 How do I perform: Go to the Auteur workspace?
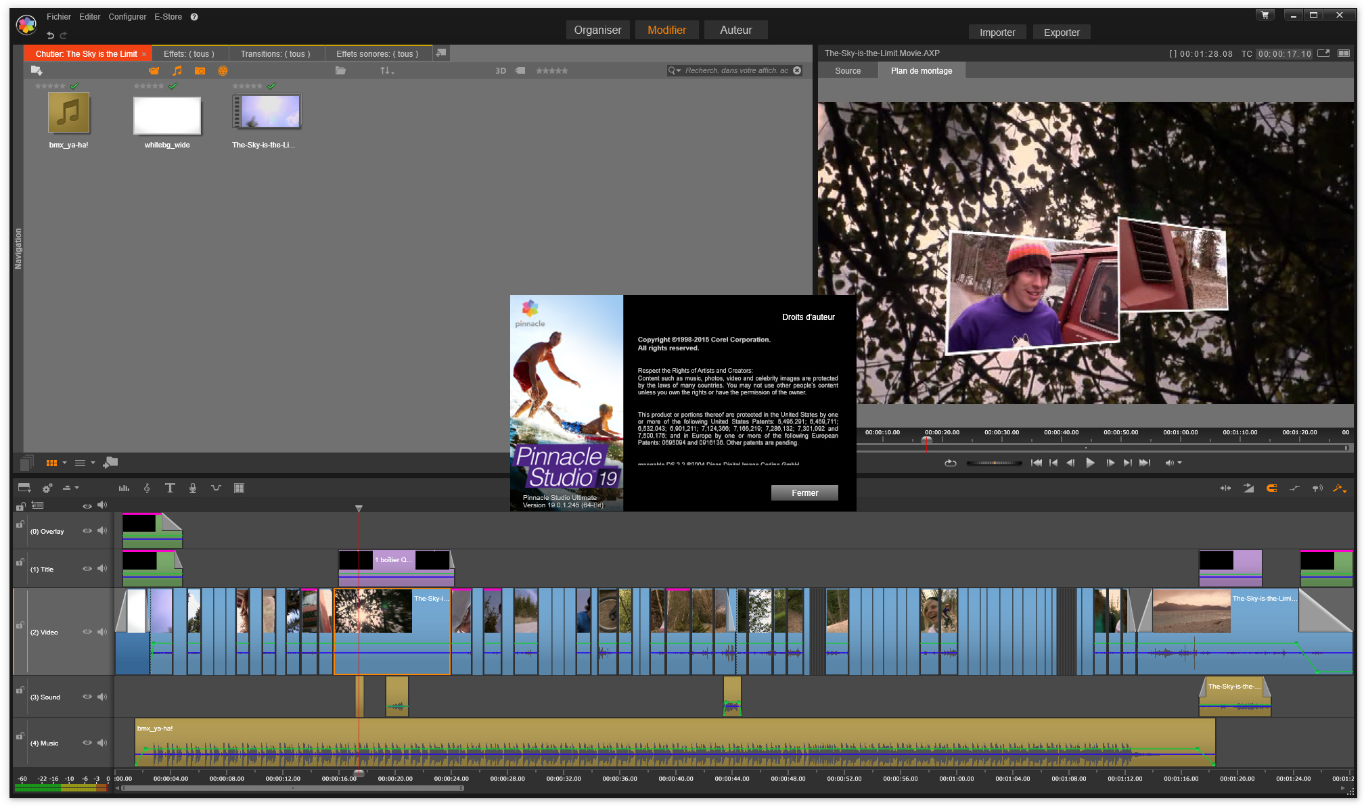tap(735, 30)
